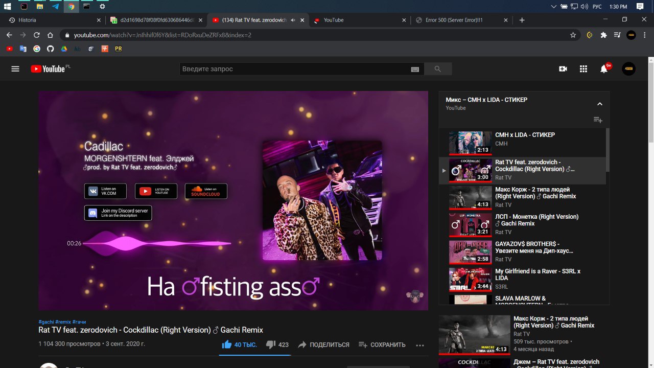Dislike the video (423)
This screenshot has height=368, width=654.
coord(277,344)
